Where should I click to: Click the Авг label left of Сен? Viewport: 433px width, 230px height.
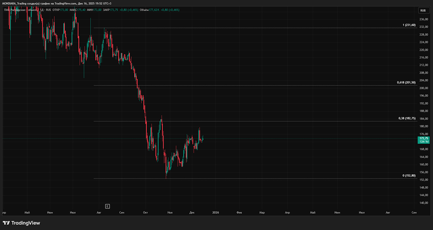(x=99, y=213)
